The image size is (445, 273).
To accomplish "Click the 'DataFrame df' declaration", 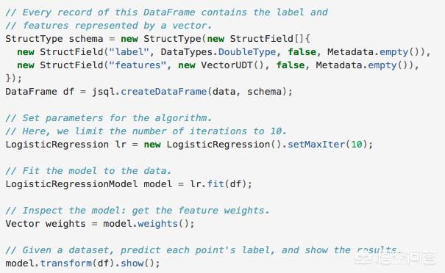I will [40, 92].
